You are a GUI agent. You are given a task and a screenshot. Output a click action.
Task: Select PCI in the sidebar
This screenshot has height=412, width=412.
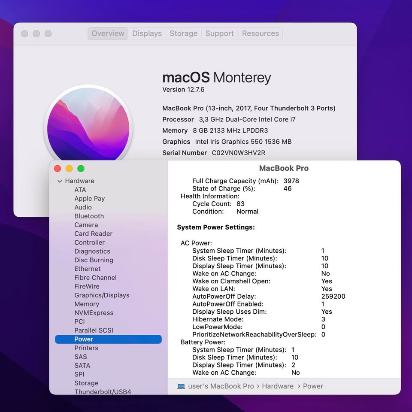point(80,321)
